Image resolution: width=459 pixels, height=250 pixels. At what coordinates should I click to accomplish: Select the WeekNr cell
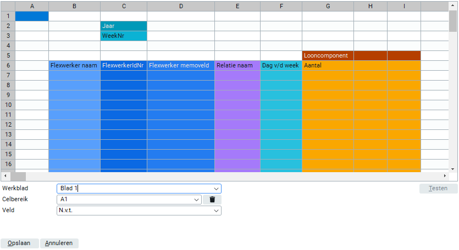click(124, 36)
